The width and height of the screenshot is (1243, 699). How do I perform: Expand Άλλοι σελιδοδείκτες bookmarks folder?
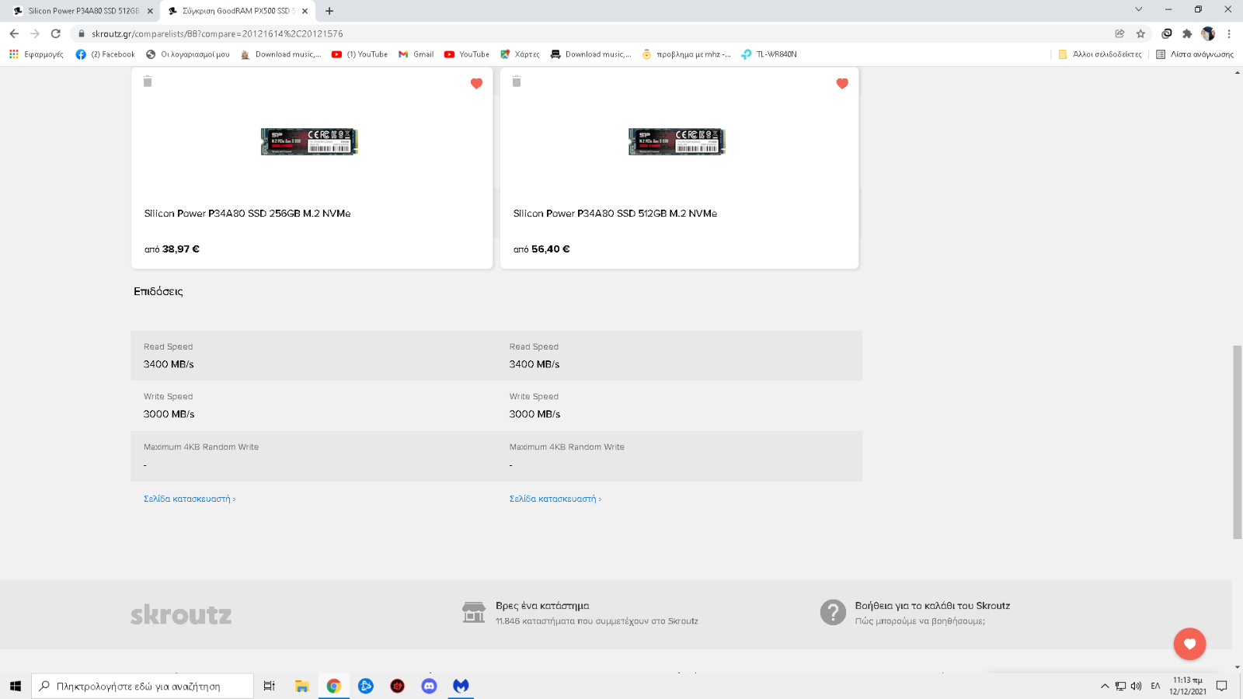(1100, 54)
